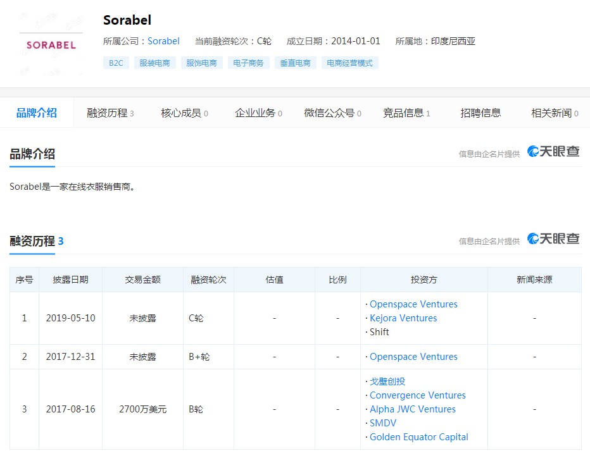
Task: Click the Sorabel brand logo thumbnail
Action: pyautogui.click(x=51, y=45)
